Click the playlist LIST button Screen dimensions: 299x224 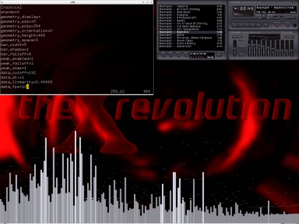pyautogui.click(x=219, y=55)
